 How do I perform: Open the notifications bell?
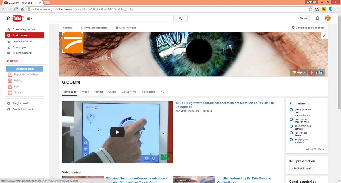317,18
